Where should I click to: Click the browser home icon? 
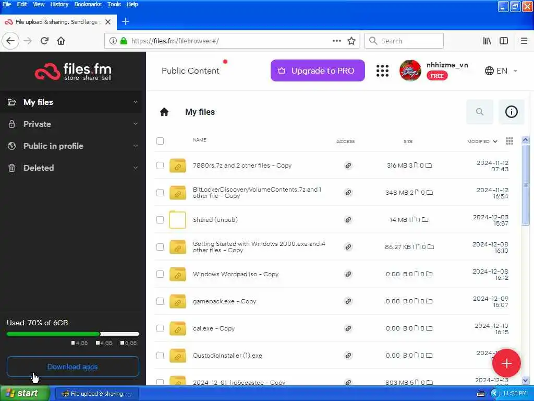[x=61, y=41]
